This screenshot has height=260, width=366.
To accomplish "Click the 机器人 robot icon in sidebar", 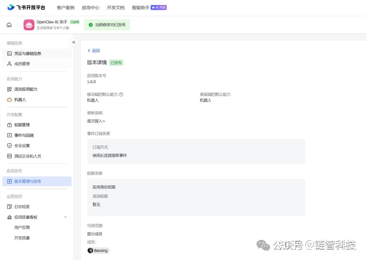I will pos(9,100).
